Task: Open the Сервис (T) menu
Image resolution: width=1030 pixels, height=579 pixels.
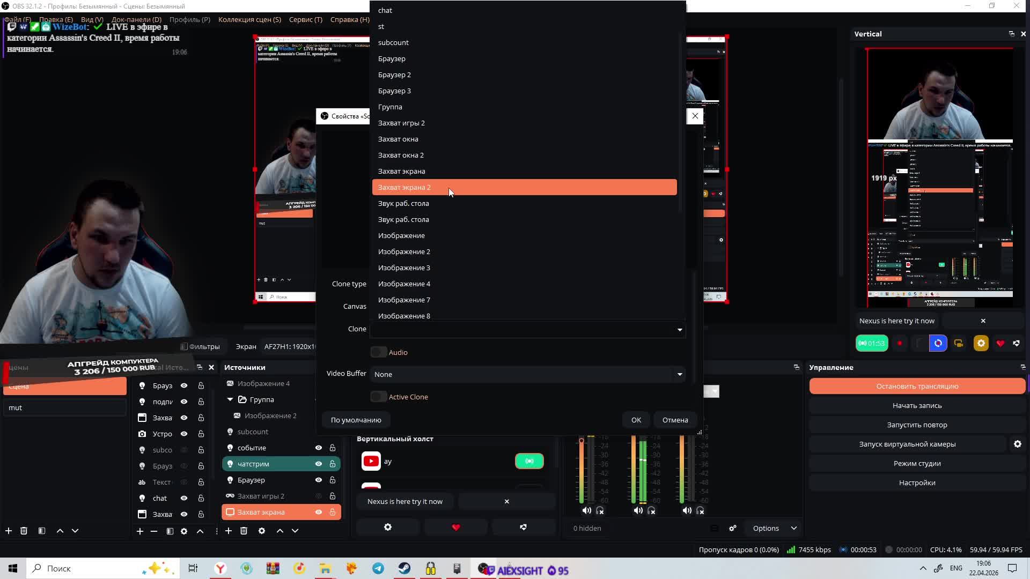Action: point(305,19)
